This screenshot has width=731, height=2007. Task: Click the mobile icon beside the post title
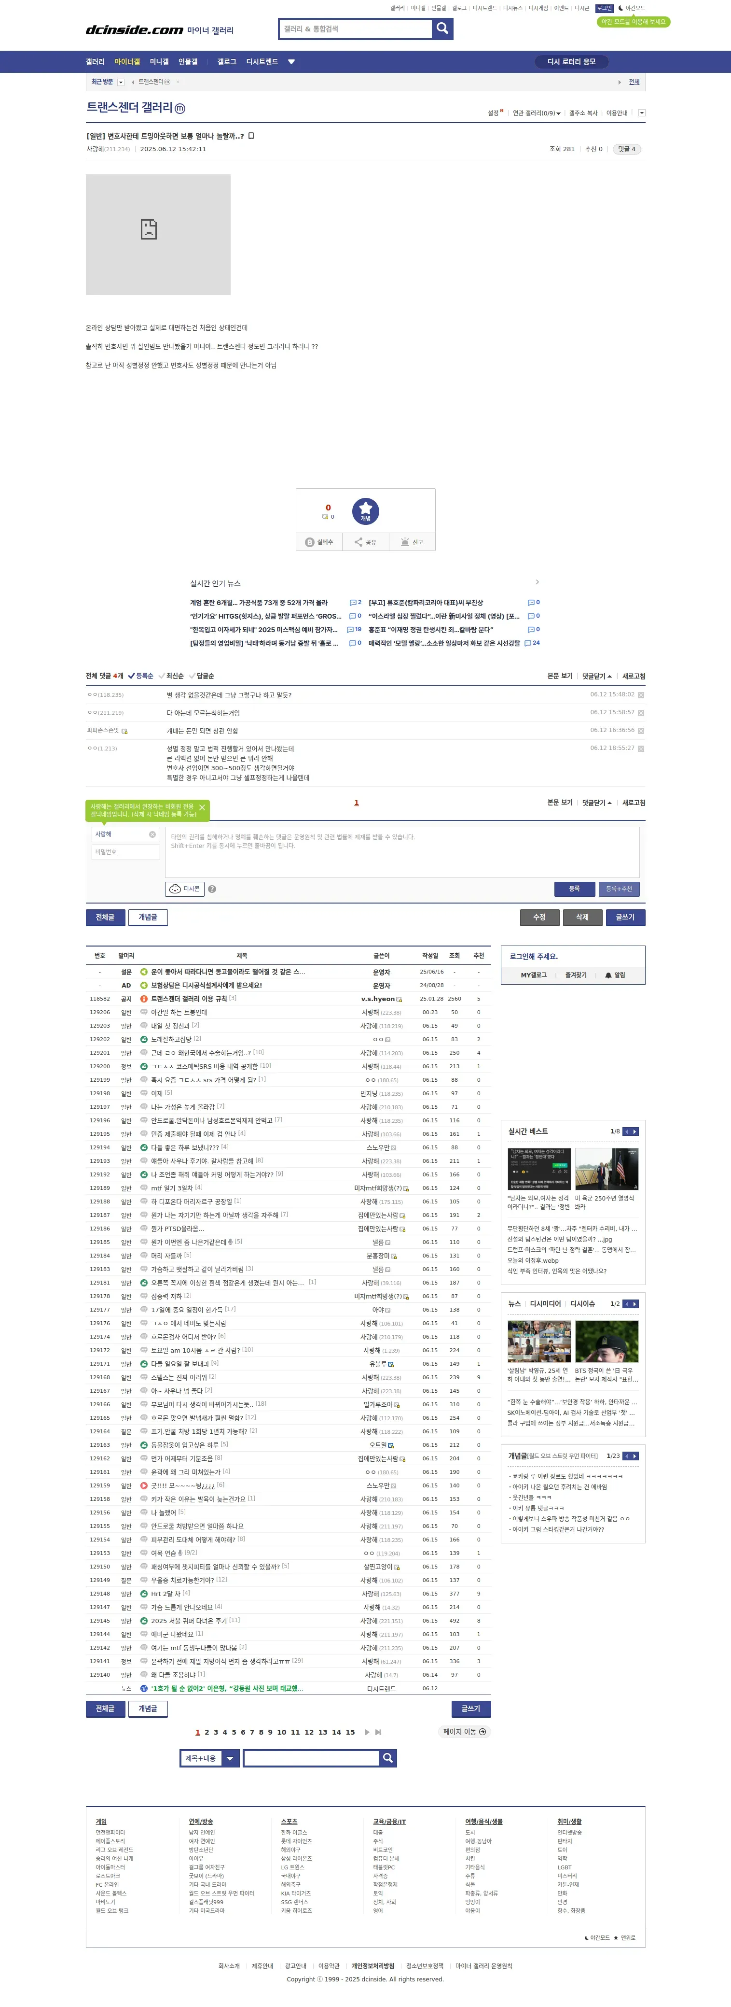(251, 136)
